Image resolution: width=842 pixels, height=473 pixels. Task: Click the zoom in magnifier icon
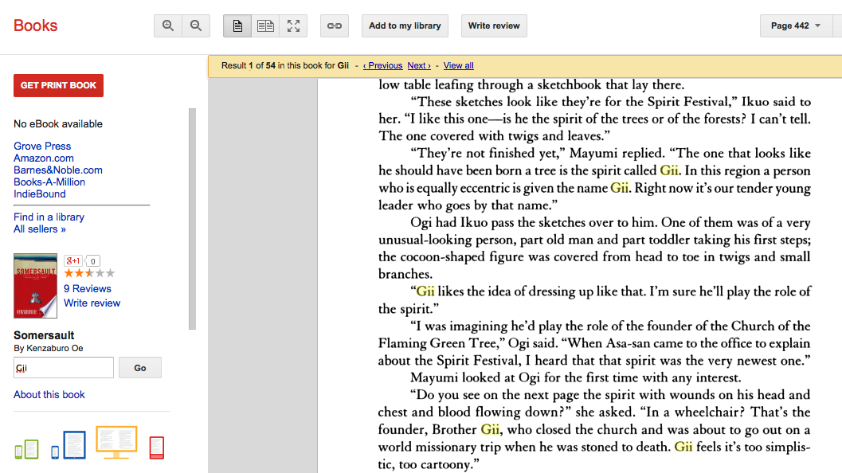click(x=168, y=25)
